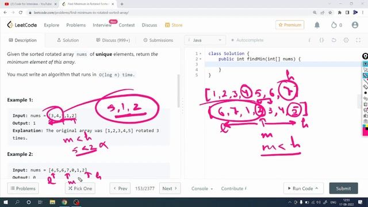Viewport: 368px width, 207px height.
Task: Click empty line 3 in code editor
Action: (x=283, y=64)
